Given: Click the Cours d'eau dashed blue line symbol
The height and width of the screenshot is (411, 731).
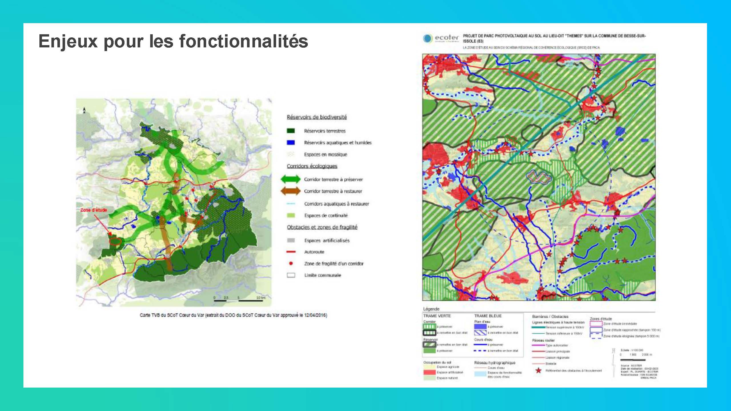Looking at the screenshot, I should click(x=480, y=351).
